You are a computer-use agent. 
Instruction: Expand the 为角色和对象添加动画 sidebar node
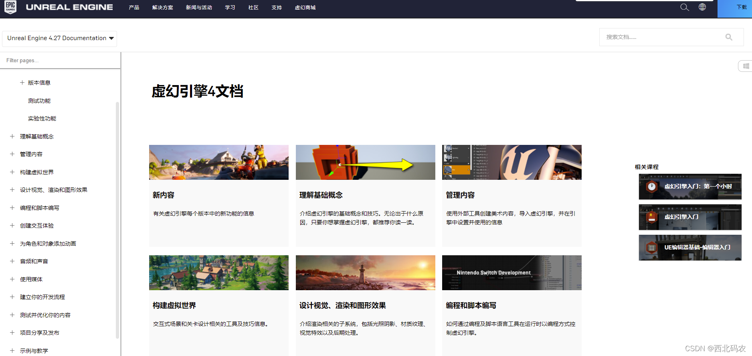pyautogui.click(x=12, y=244)
